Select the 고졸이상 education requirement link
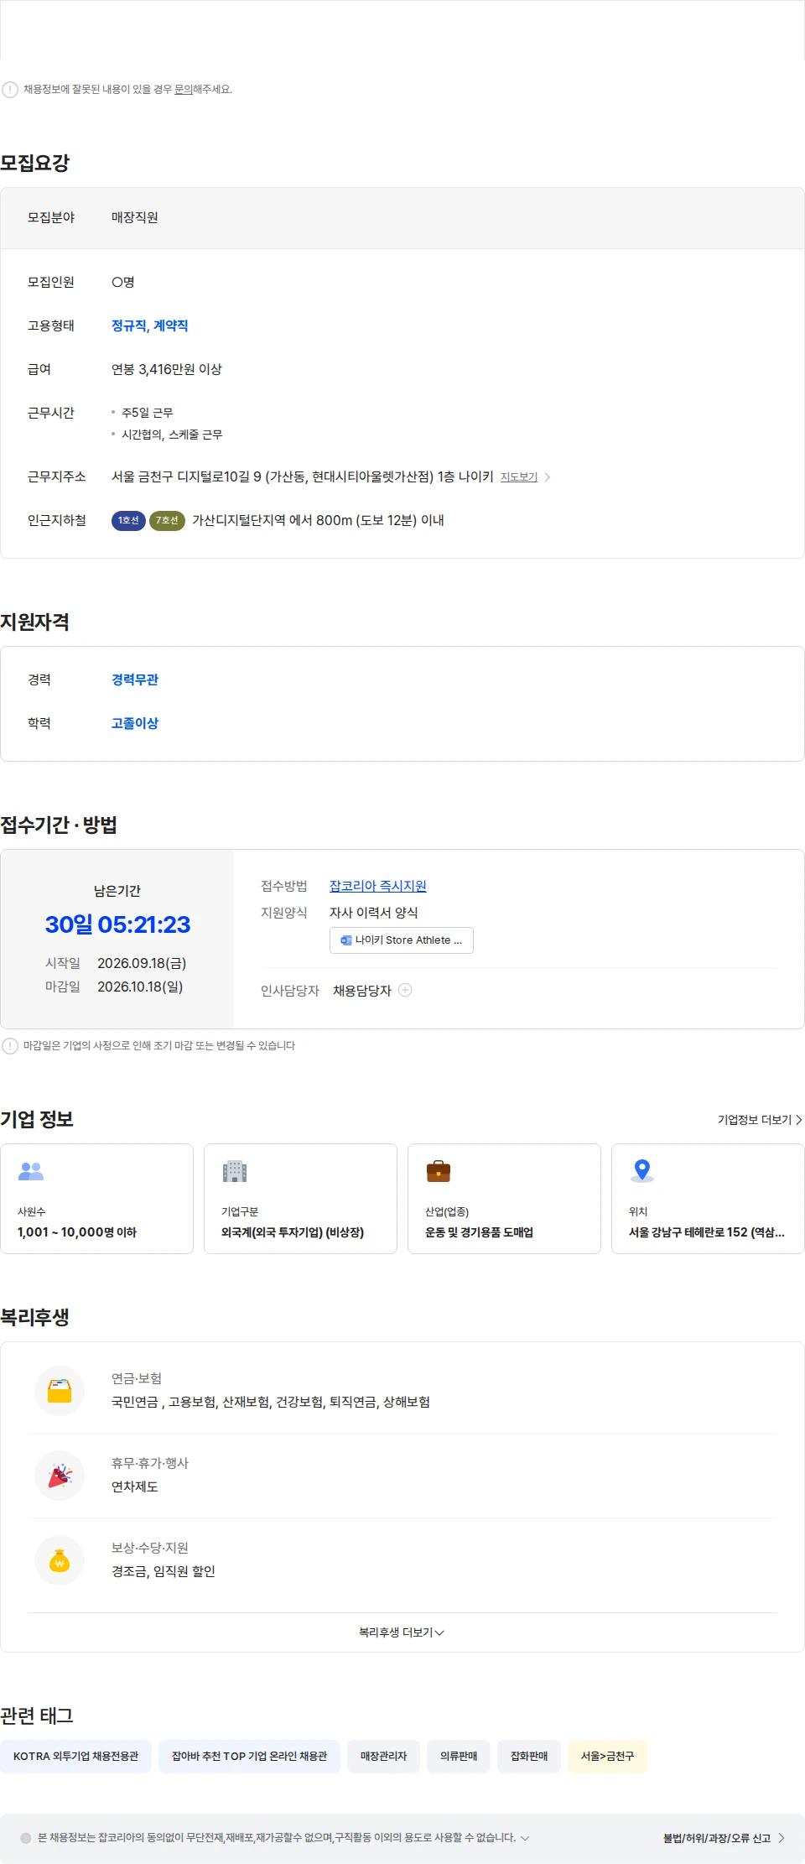 (135, 723)
